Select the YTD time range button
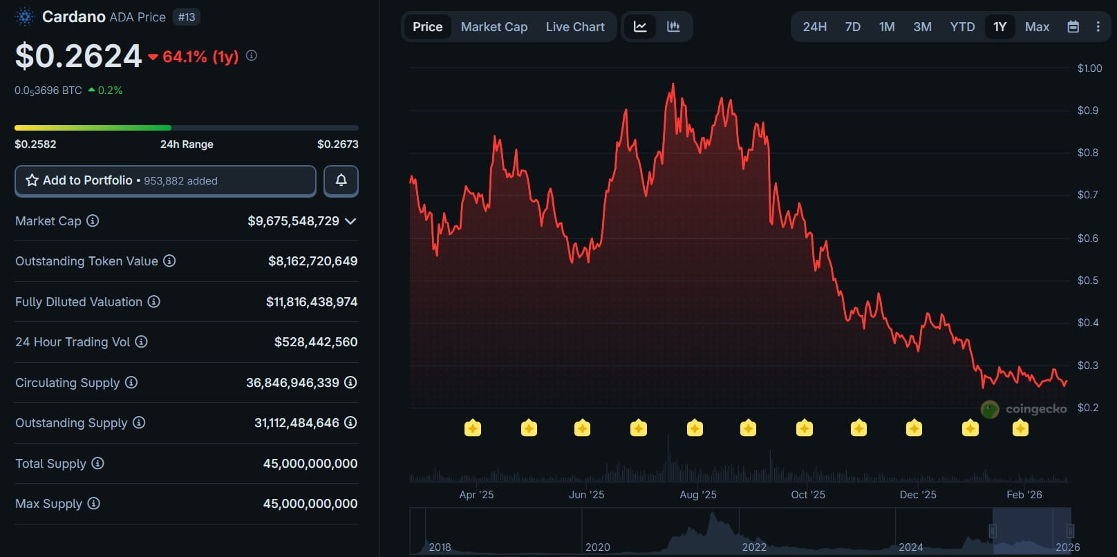This screenshot has width=1117, height=557. (x=962, y=27)
